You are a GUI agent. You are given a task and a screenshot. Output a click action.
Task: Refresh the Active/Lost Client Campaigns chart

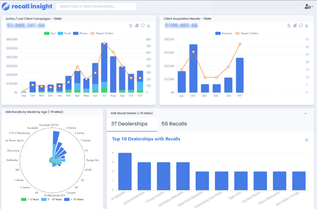143,25
